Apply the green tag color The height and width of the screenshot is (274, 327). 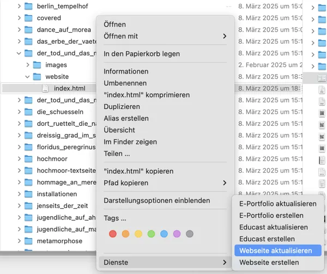tap(151, 234)
